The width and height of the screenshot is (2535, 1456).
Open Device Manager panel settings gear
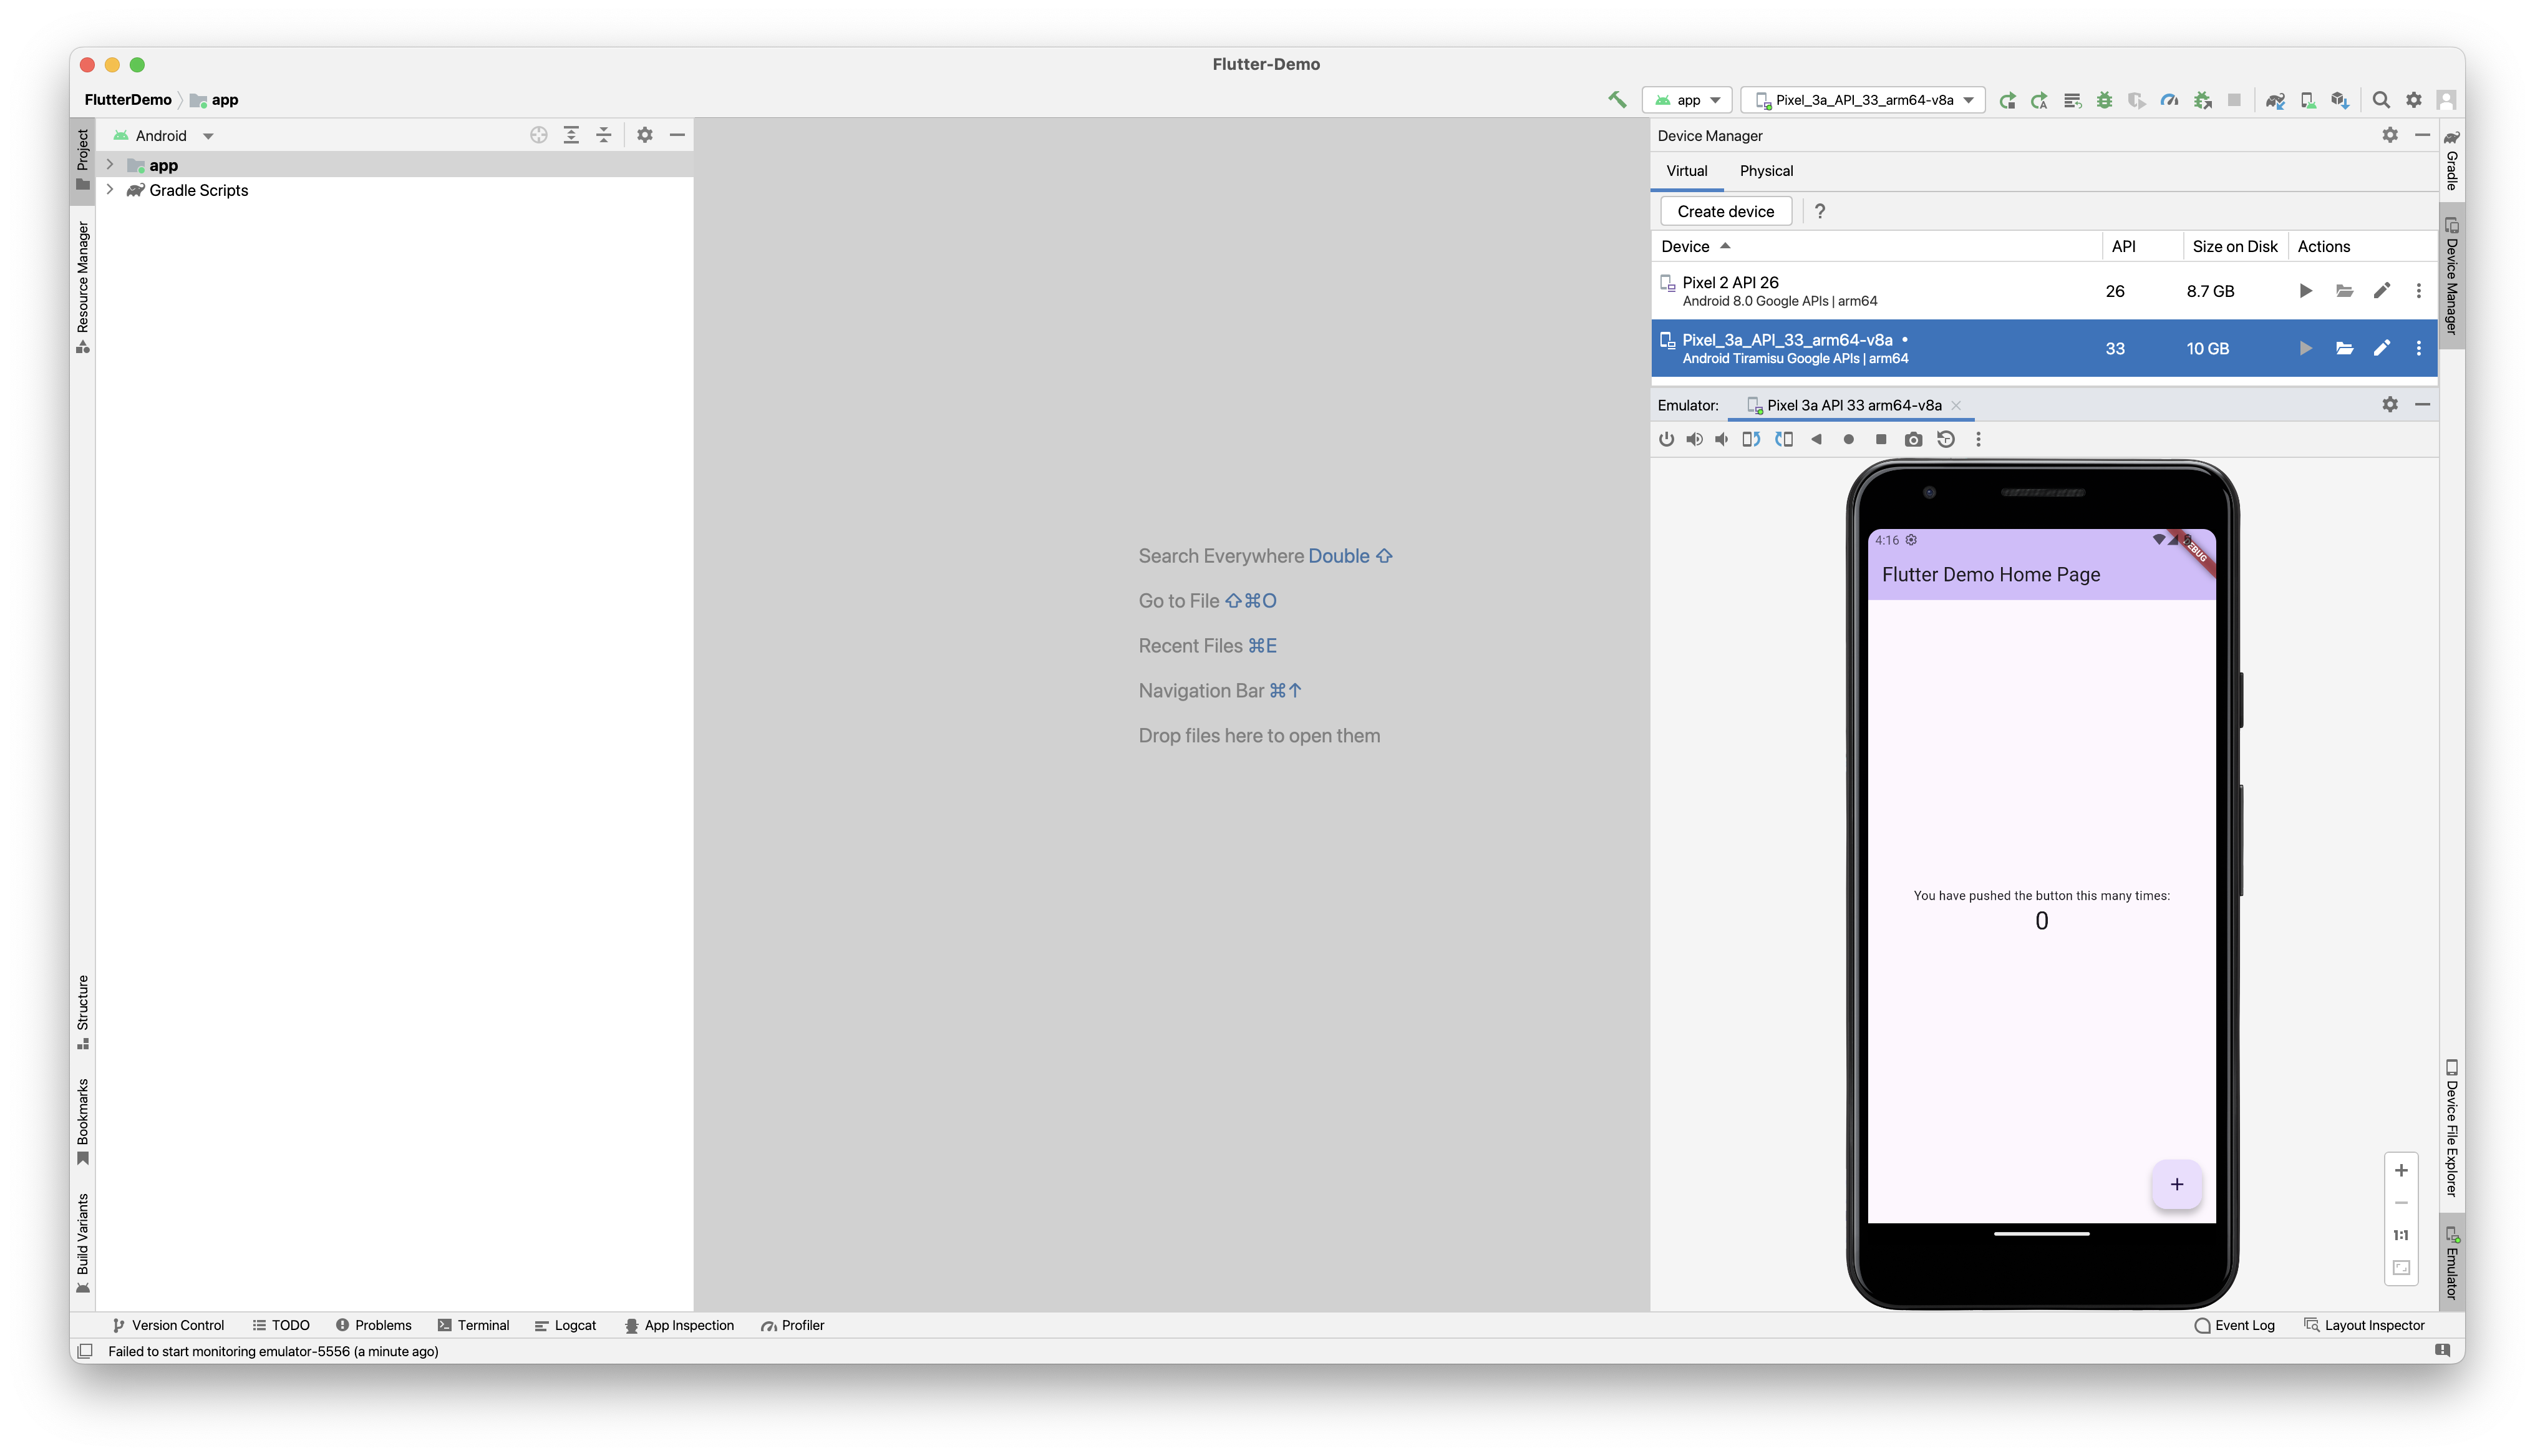click(2390, 135)
